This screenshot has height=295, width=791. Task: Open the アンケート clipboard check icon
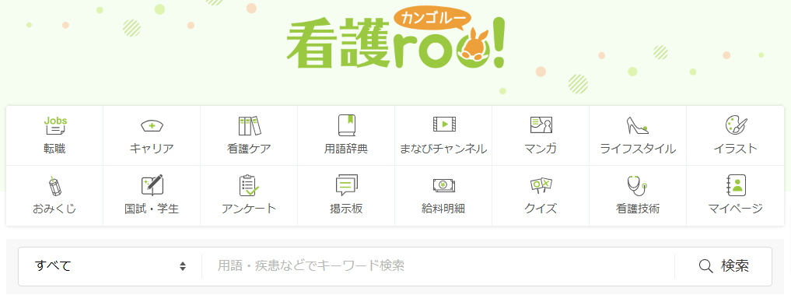coord(249,185)
